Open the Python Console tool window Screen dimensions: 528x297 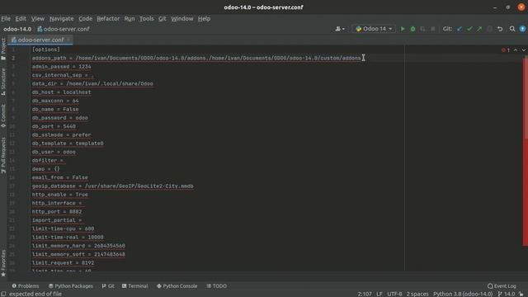[x=177, y=286]
